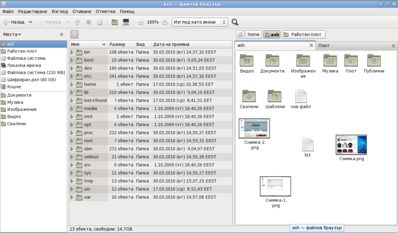Click the Home folder toolbar icon

coord(115,22)
